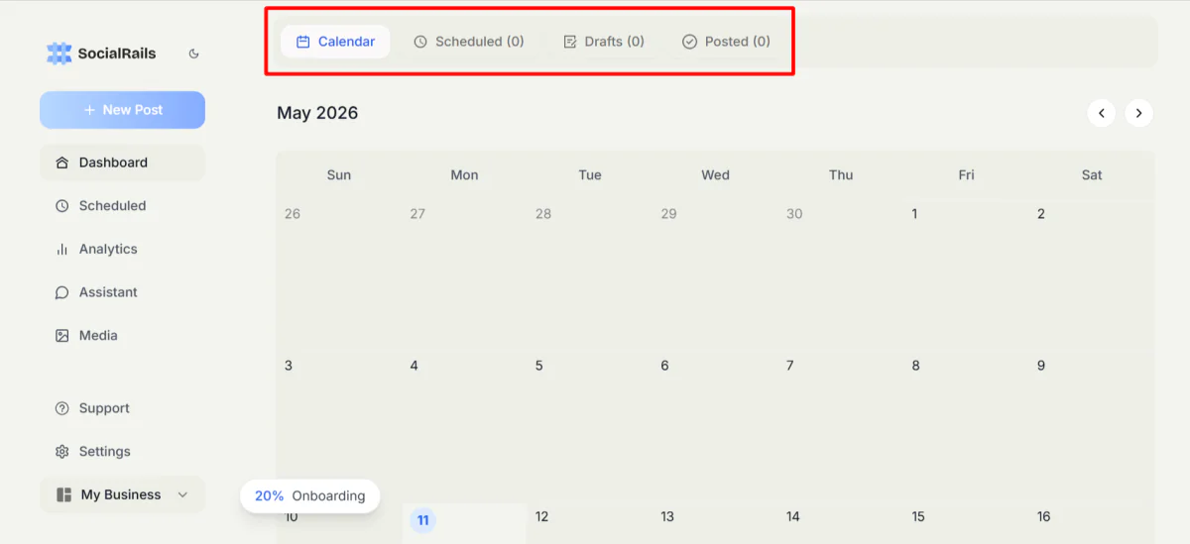Click the Scheduled tab clock icon
Screen dimensions: 1190x544
(420, 42)
